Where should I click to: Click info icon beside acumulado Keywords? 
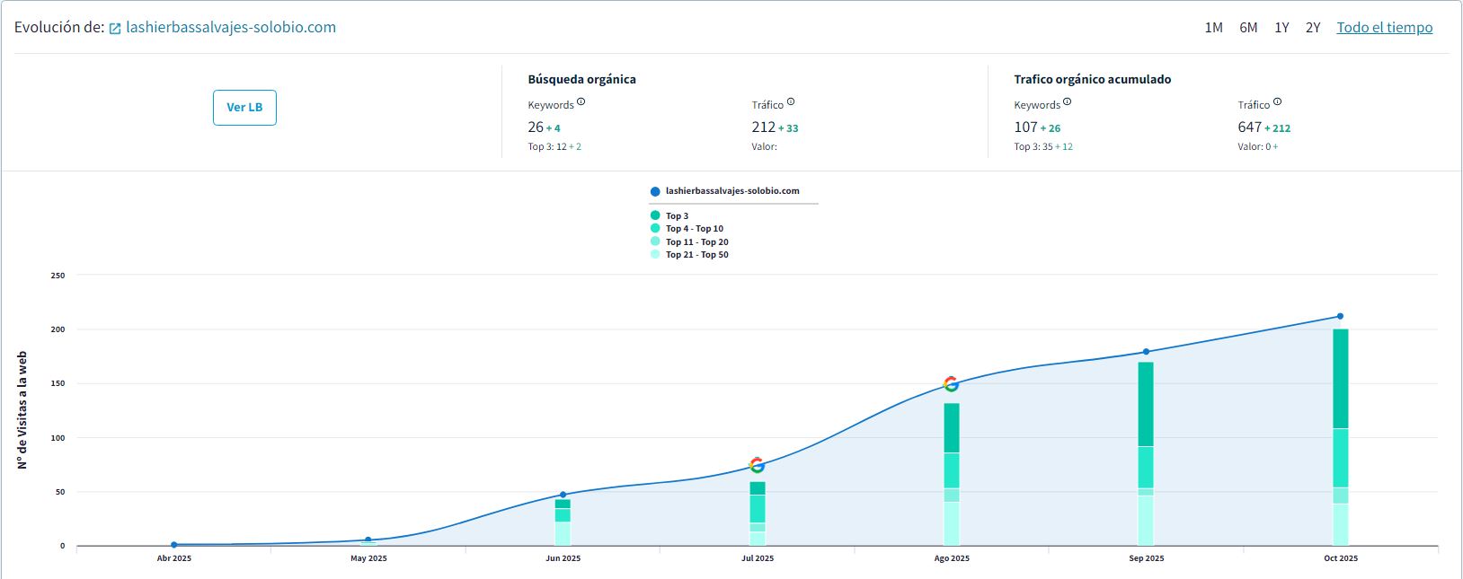[1067, 101]
